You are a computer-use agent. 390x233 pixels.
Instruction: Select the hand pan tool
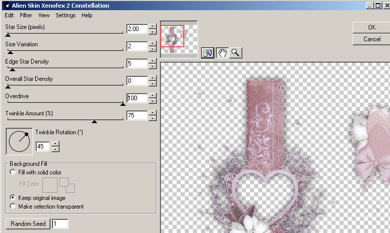point(222,53)
